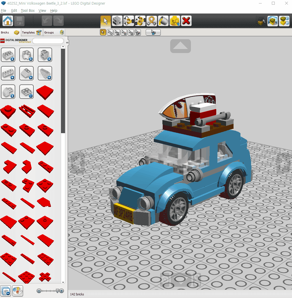Select the Clone tool in the toolbar
292x298 pixels.
(x=117, y=21)
